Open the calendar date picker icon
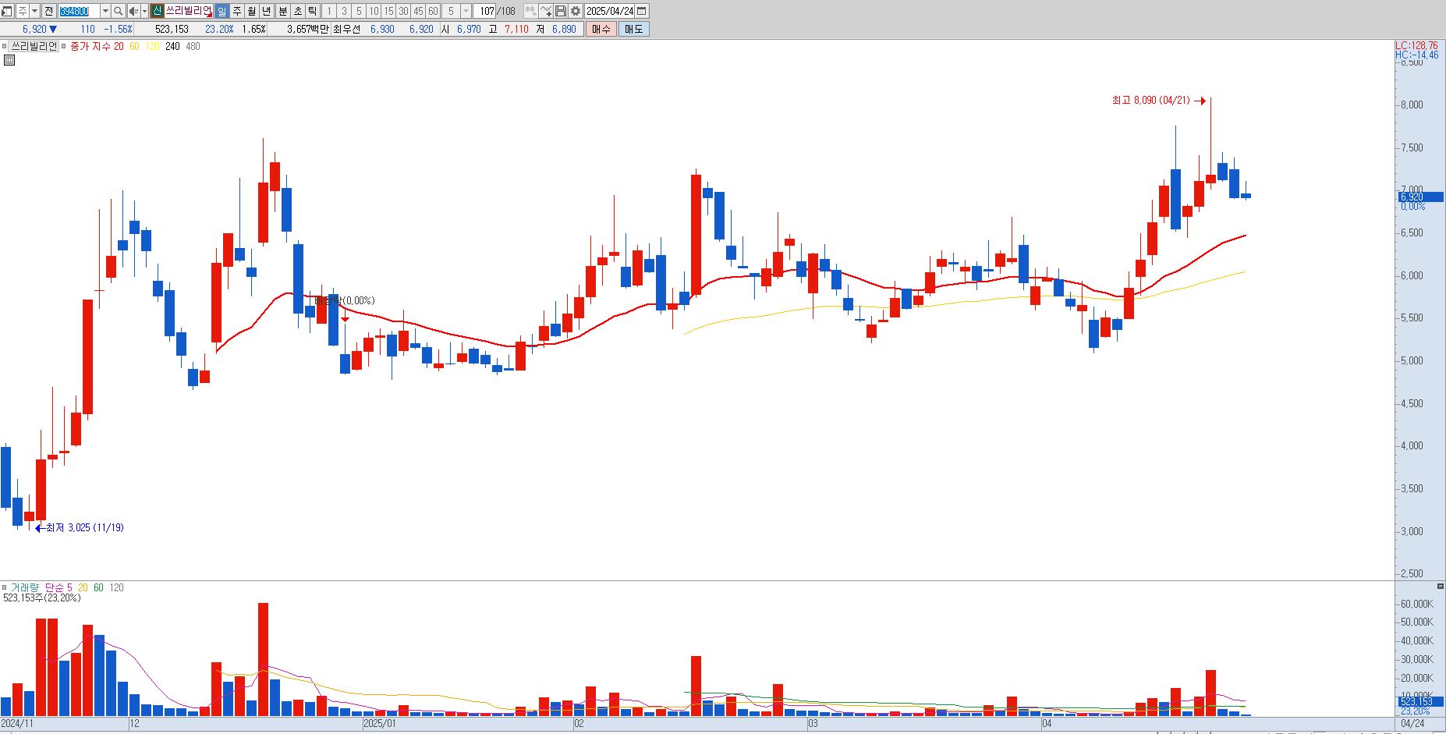This screenshot has height=734, width=1446. coord(642,11)
